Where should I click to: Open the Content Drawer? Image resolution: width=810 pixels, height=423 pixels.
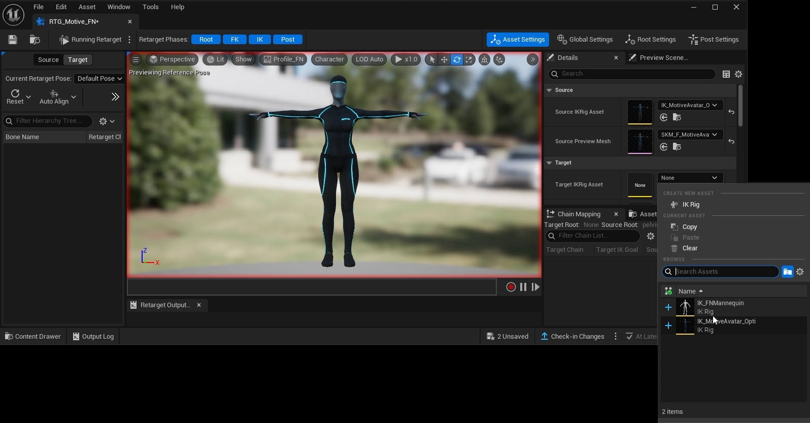pyautogui.click(x=33, y=336)
